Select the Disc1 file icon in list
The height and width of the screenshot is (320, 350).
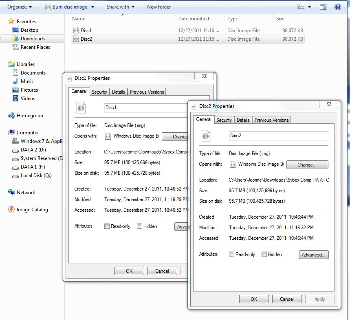[76, 30]
